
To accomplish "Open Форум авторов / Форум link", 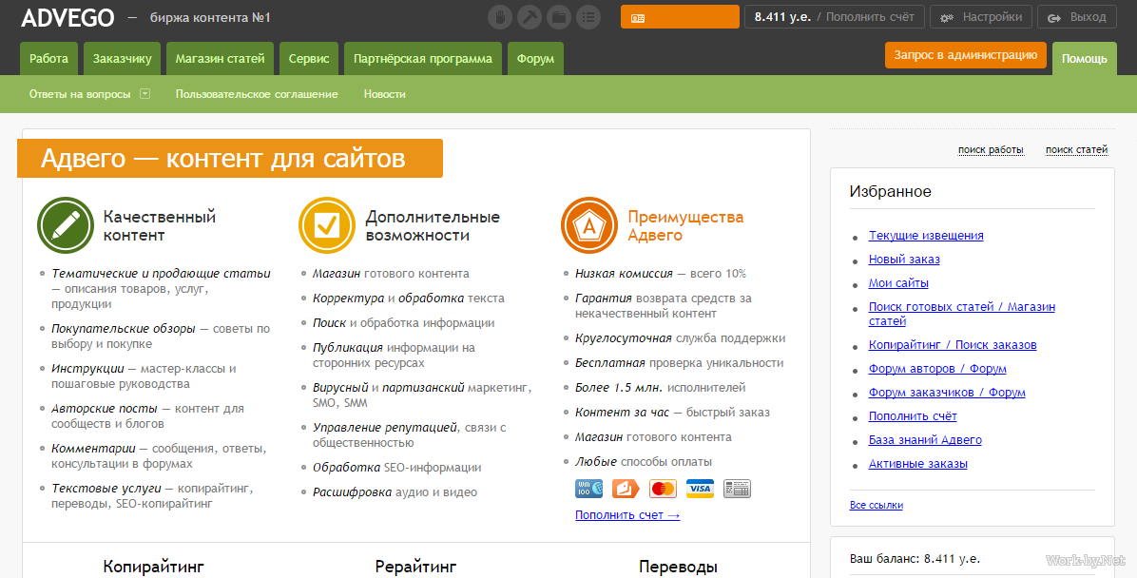I will click(937, 369).
